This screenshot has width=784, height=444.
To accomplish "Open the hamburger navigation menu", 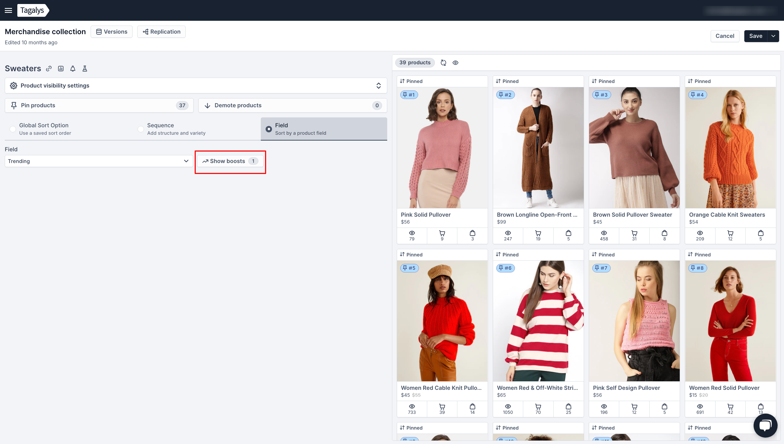I will pos(9,10).
